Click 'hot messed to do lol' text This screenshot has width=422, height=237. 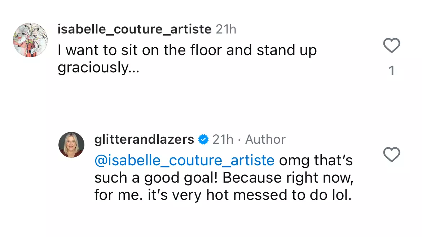pos(279,195)
